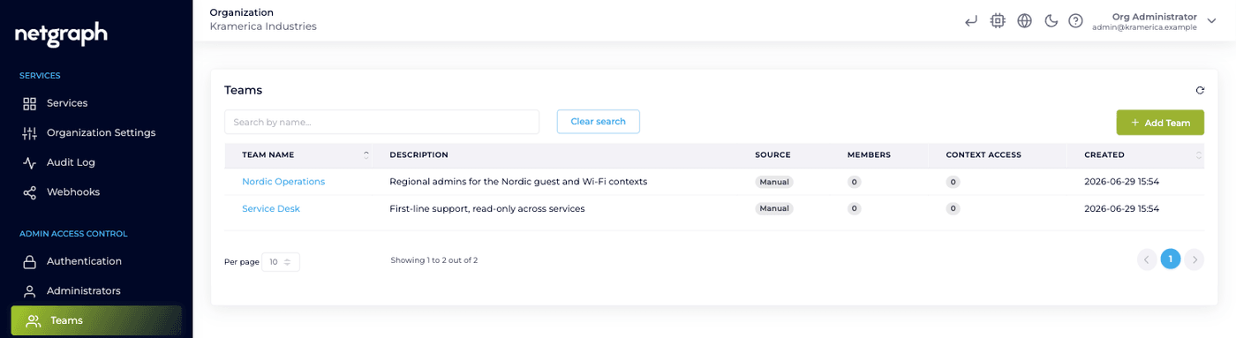Click the Manual source badge for Service Desk
This screenshot has height=338, width=1236.
[774, 209]
